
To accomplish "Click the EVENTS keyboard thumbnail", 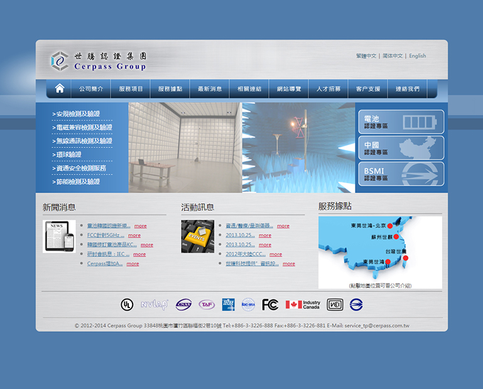I will tap(197, 237).
